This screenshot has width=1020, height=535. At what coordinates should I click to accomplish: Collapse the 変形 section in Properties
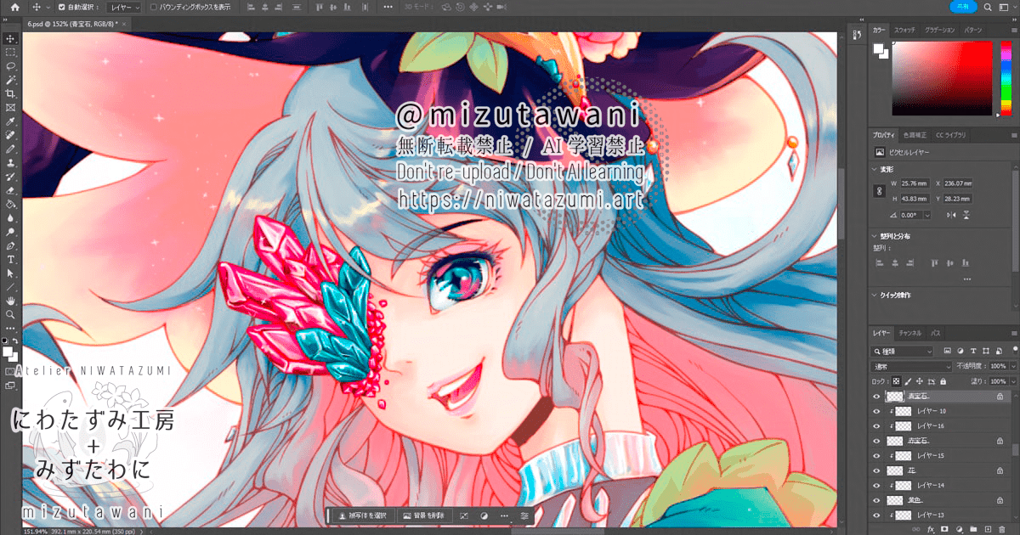click(877, 169)
